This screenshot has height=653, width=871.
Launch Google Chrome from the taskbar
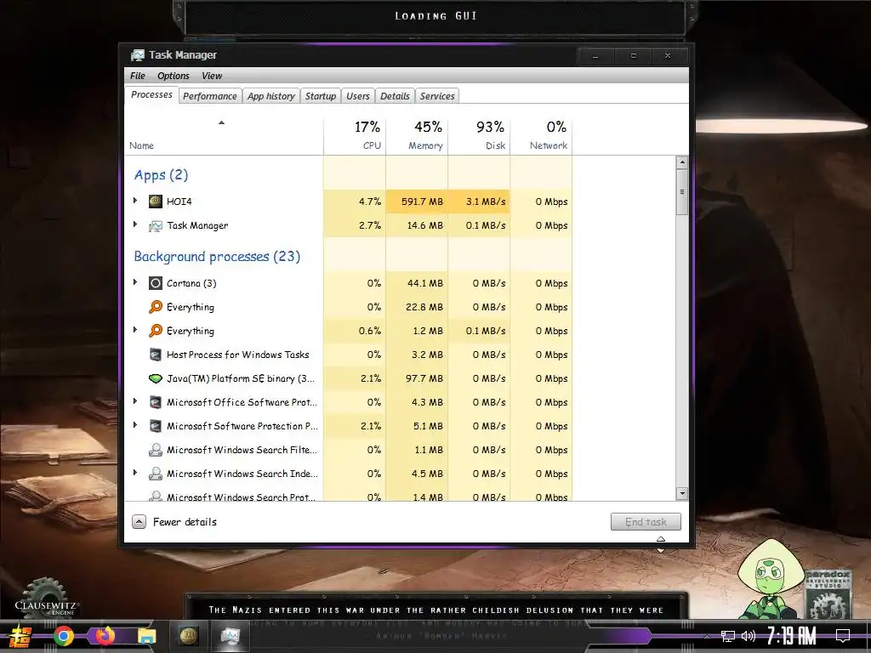click(64, 636)
